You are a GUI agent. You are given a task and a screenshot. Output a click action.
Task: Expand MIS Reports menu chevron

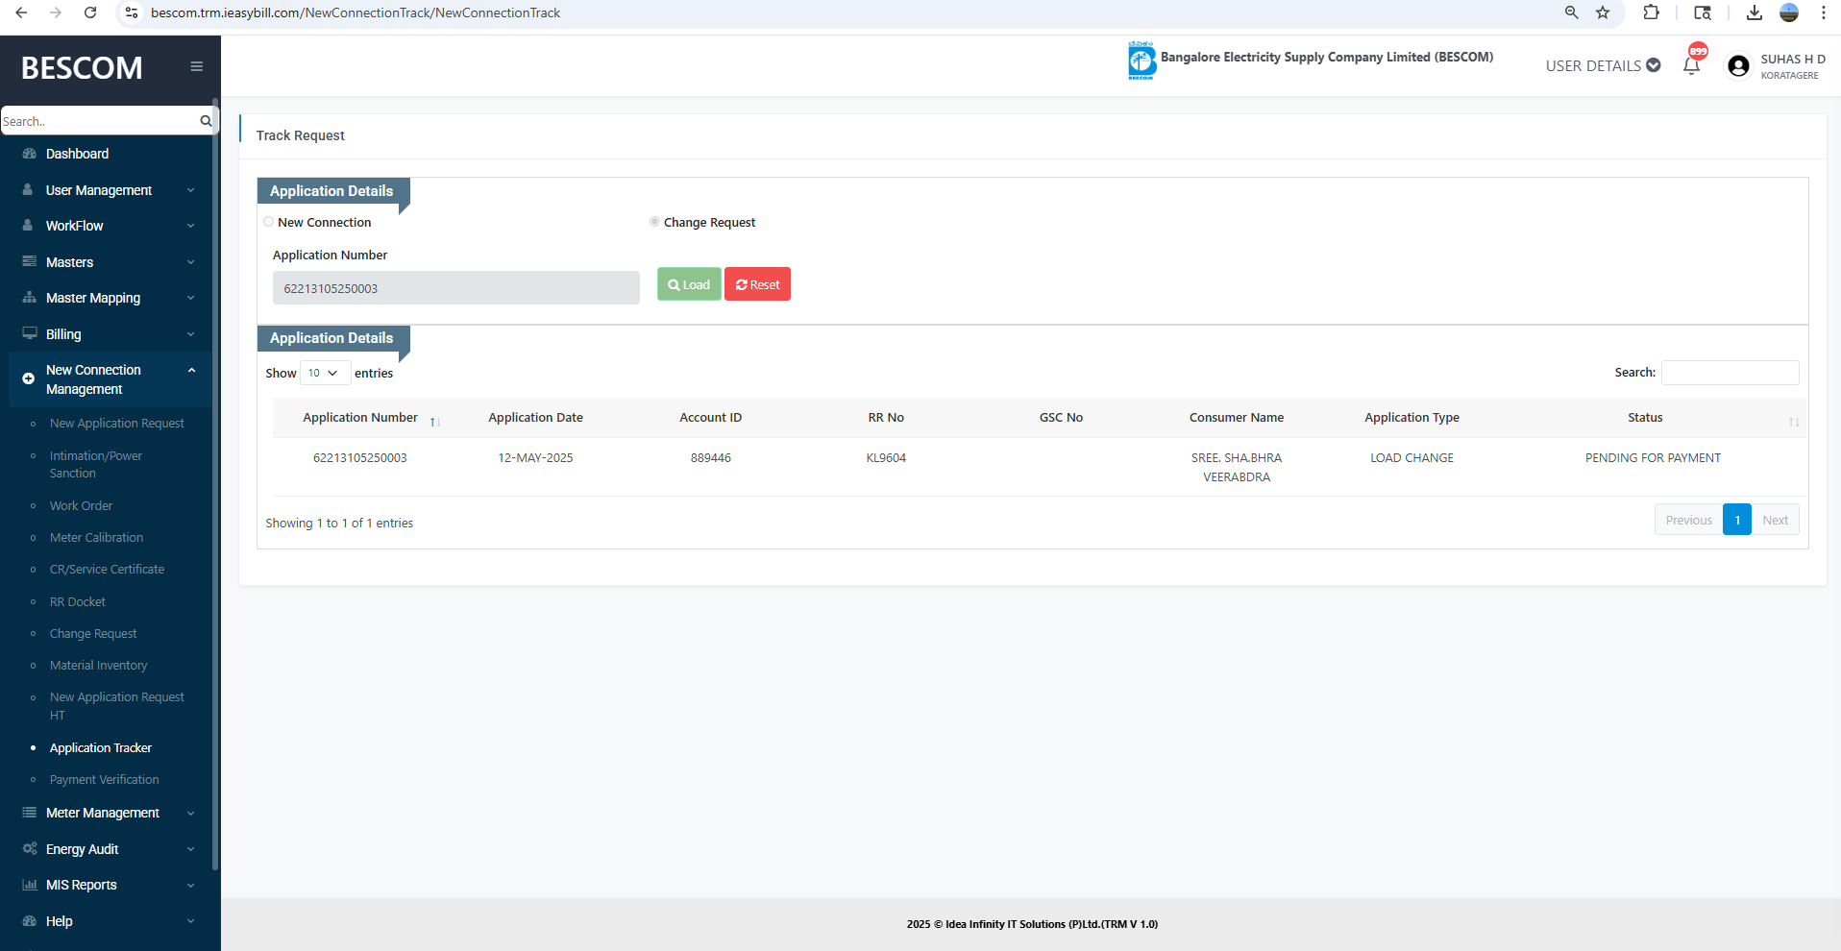coord(190,885)
